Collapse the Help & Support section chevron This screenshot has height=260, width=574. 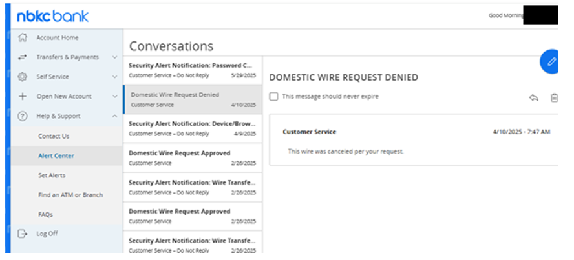coord(114,116)
